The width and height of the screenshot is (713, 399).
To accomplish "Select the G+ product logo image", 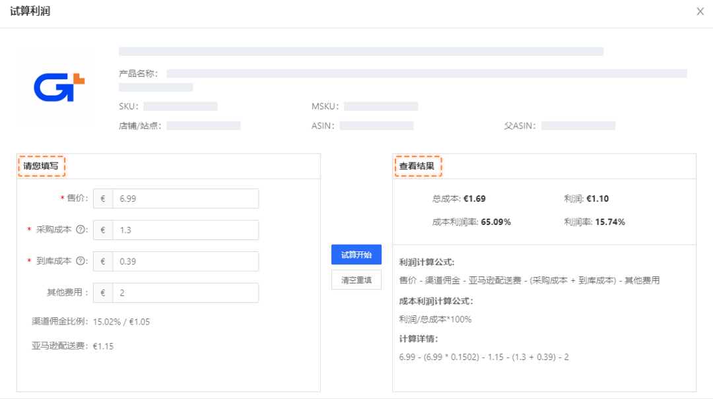I will (55, 86).
